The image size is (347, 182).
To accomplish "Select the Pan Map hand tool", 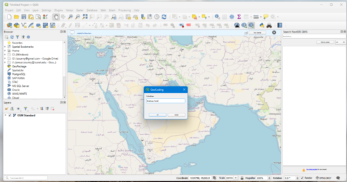I will pos(56,17).
